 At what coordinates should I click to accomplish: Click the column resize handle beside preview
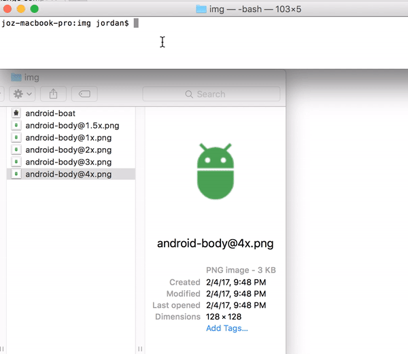(x=140, y=349)
